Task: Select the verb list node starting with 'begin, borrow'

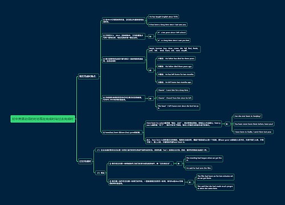Action: 174,50
